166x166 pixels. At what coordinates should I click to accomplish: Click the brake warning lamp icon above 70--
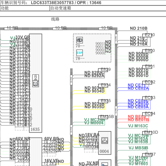(x=80, y=40)
